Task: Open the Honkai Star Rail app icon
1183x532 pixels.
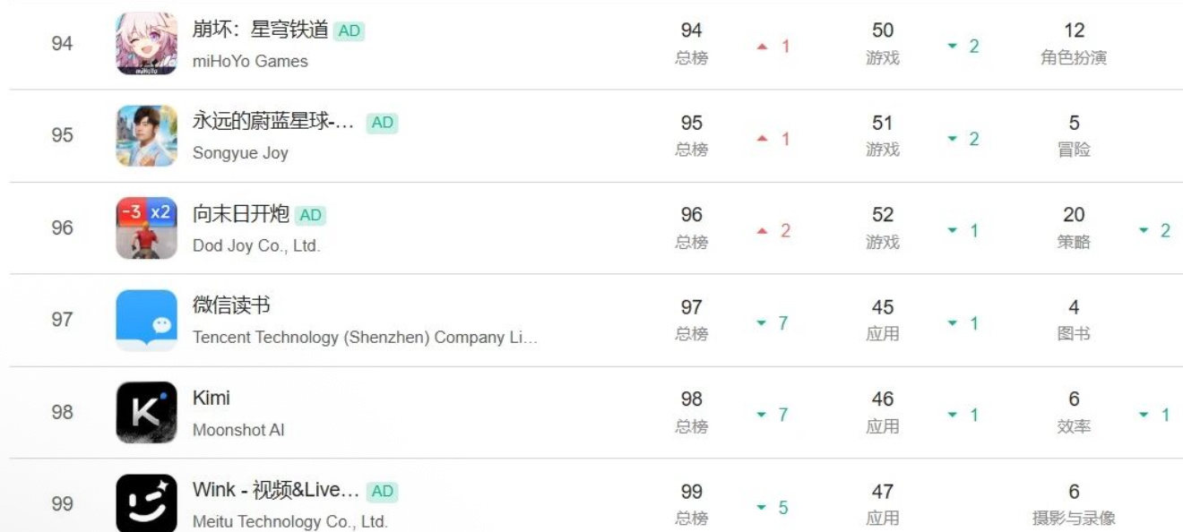Action: tap(147, 43)
